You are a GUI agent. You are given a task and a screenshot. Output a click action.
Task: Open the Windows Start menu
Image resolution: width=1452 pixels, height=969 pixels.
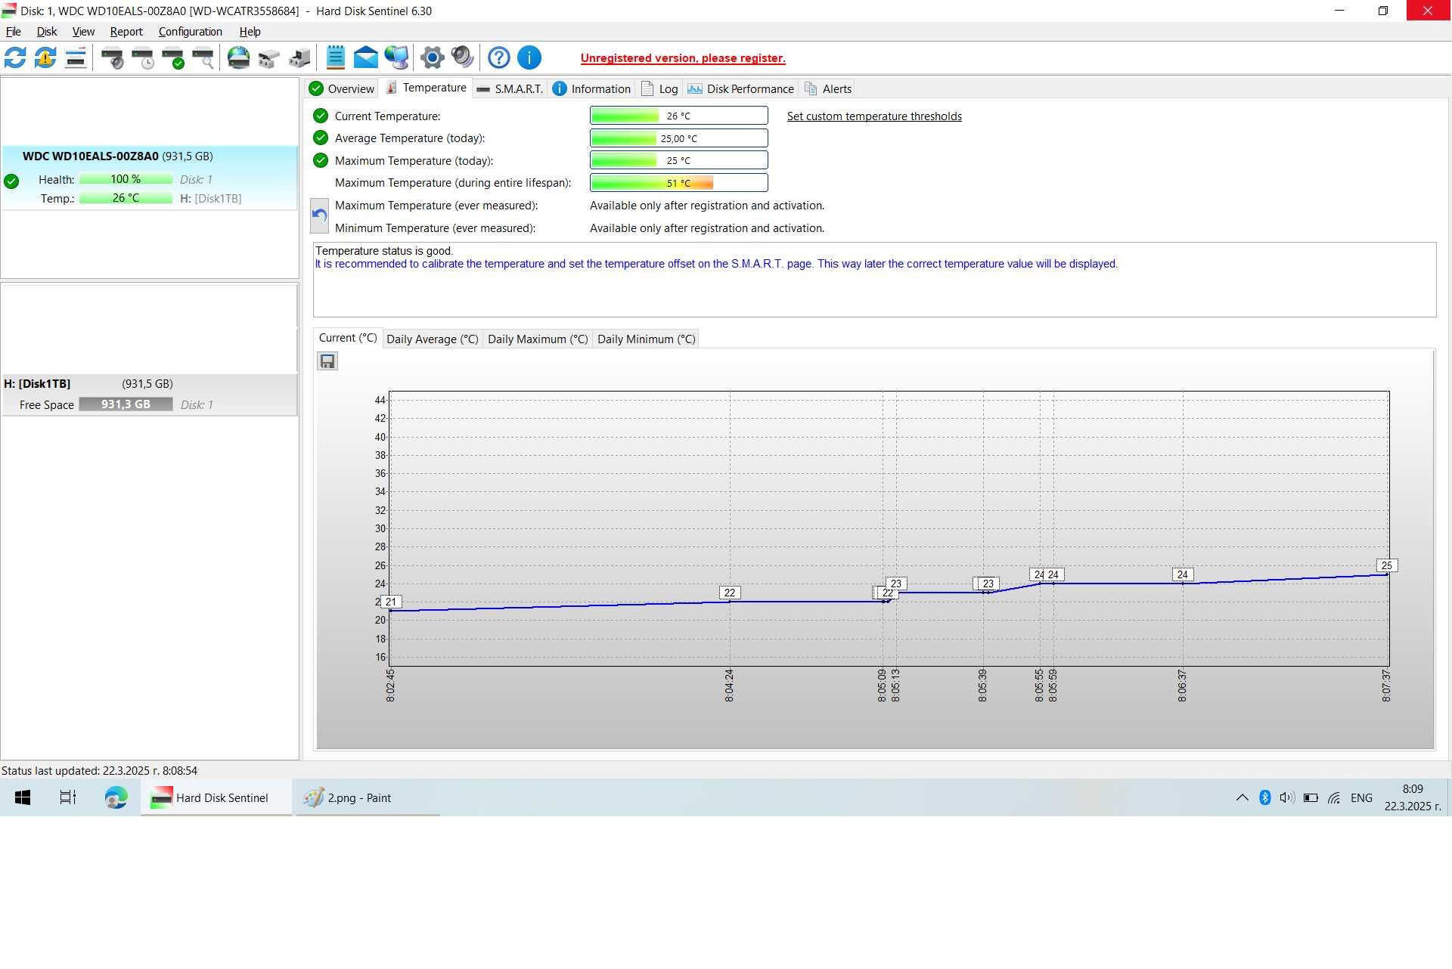(x=23, y=797)
